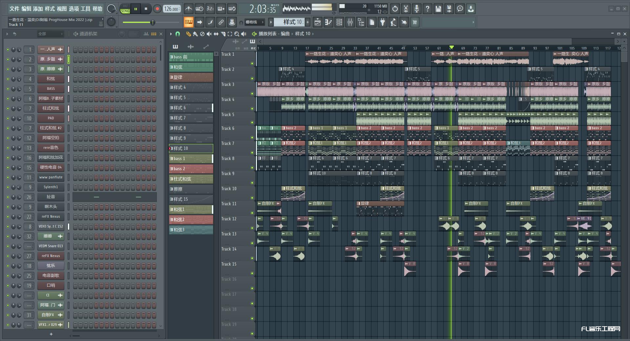Mute Track 1 with its green dot
Screen dimensions: 630x341
[252, 64]
